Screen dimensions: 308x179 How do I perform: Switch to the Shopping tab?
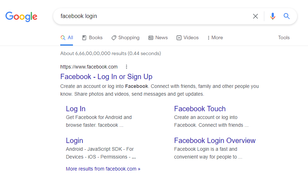125,37
